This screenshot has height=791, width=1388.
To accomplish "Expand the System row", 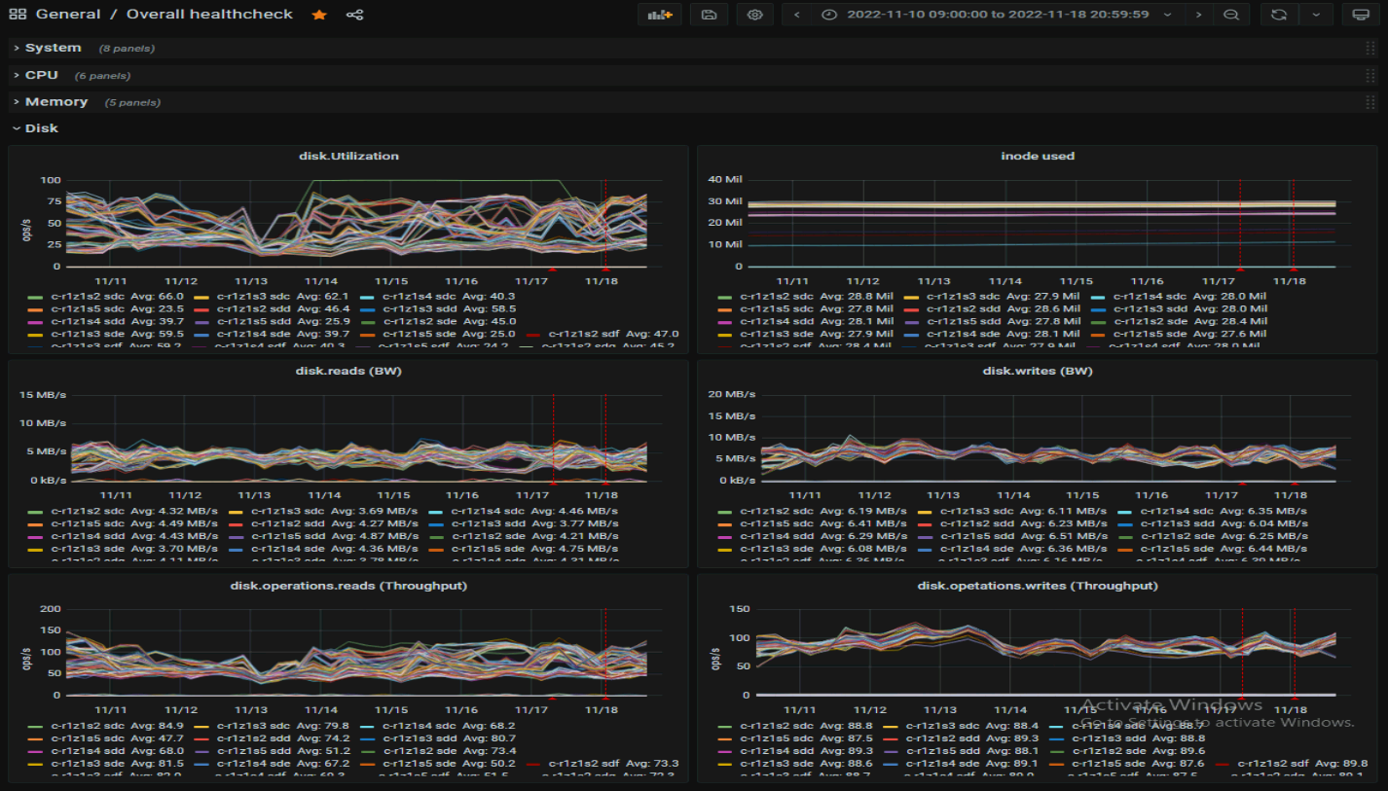I will (x=53, y=48).
